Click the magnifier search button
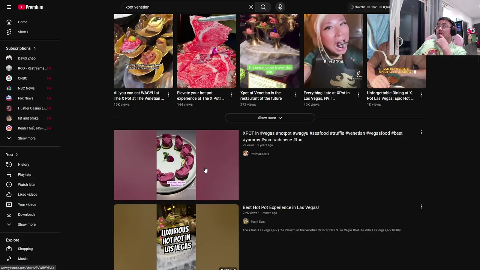 pyautogui.click(x=263, y=7)
